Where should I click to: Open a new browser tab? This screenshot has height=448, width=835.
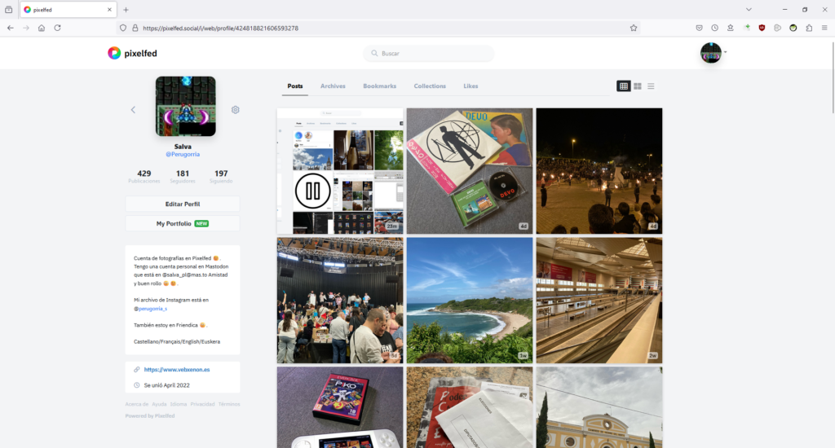126,10
